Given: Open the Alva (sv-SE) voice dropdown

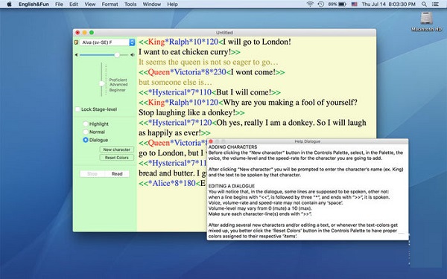Looking at the screenshot, I should 107,42.
